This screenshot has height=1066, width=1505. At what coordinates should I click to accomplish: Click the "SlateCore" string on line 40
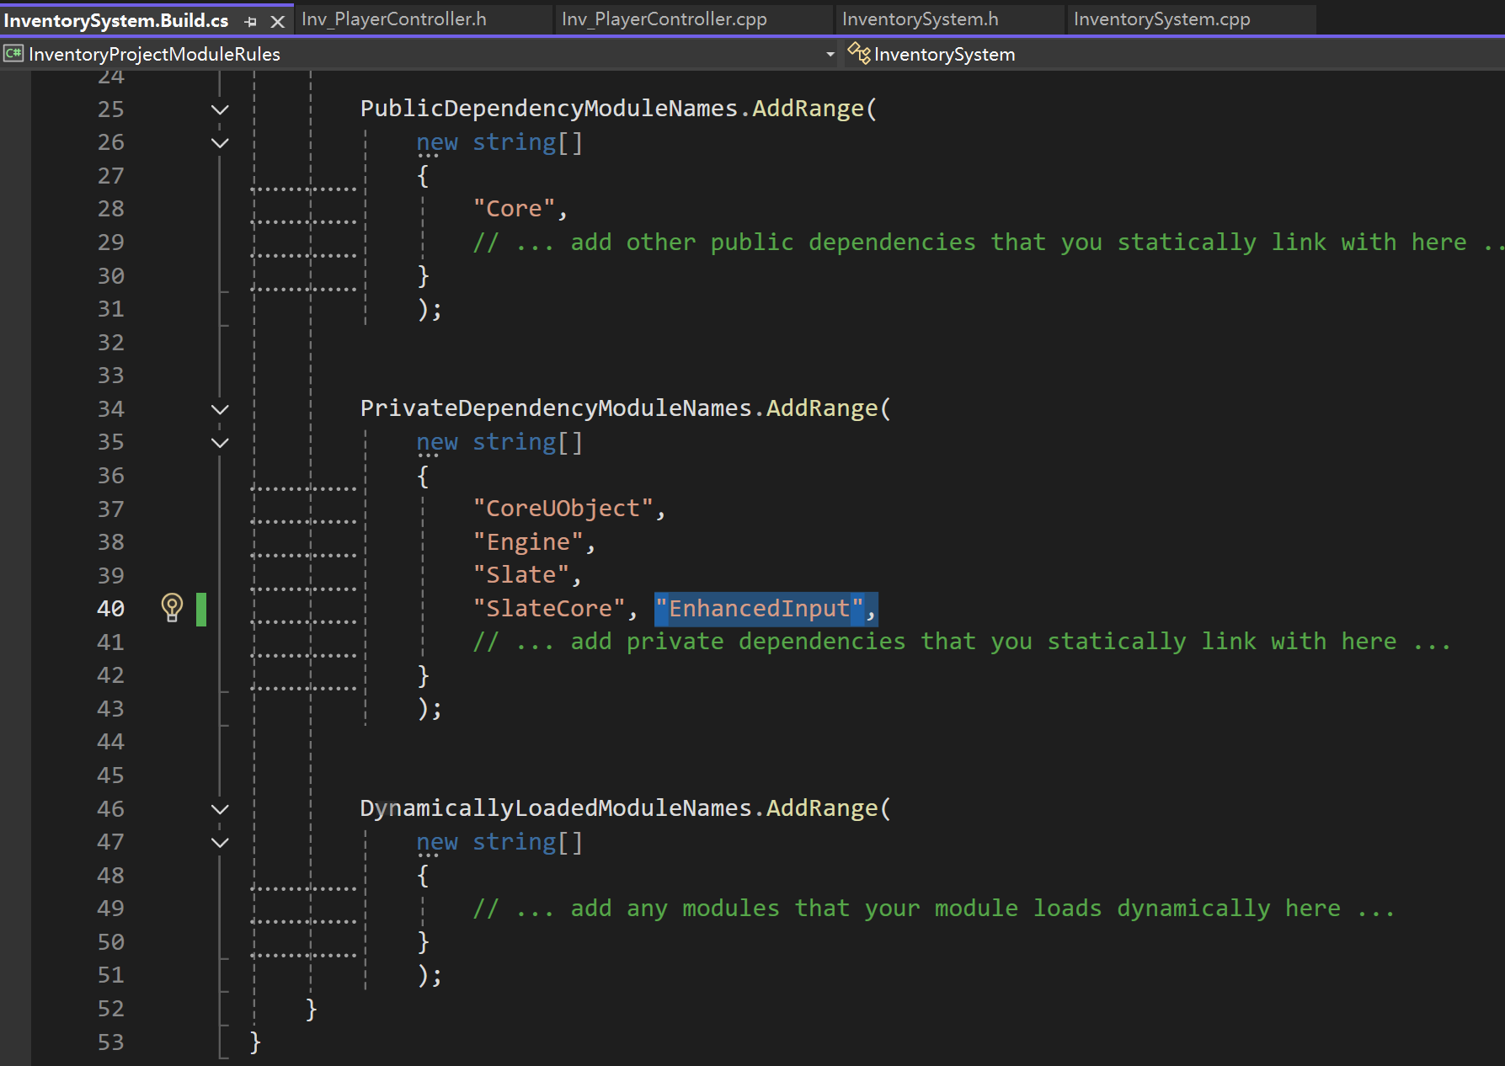[549, 609]
